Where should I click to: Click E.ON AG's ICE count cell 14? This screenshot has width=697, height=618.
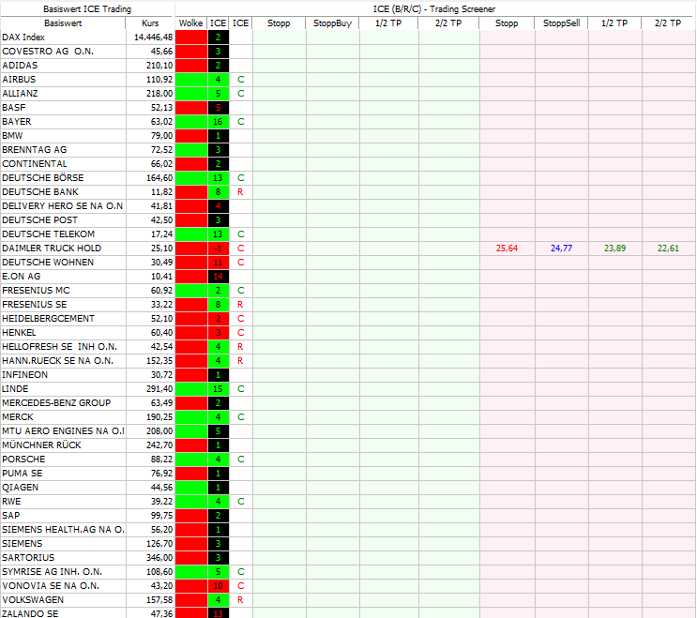click(218, 277)
